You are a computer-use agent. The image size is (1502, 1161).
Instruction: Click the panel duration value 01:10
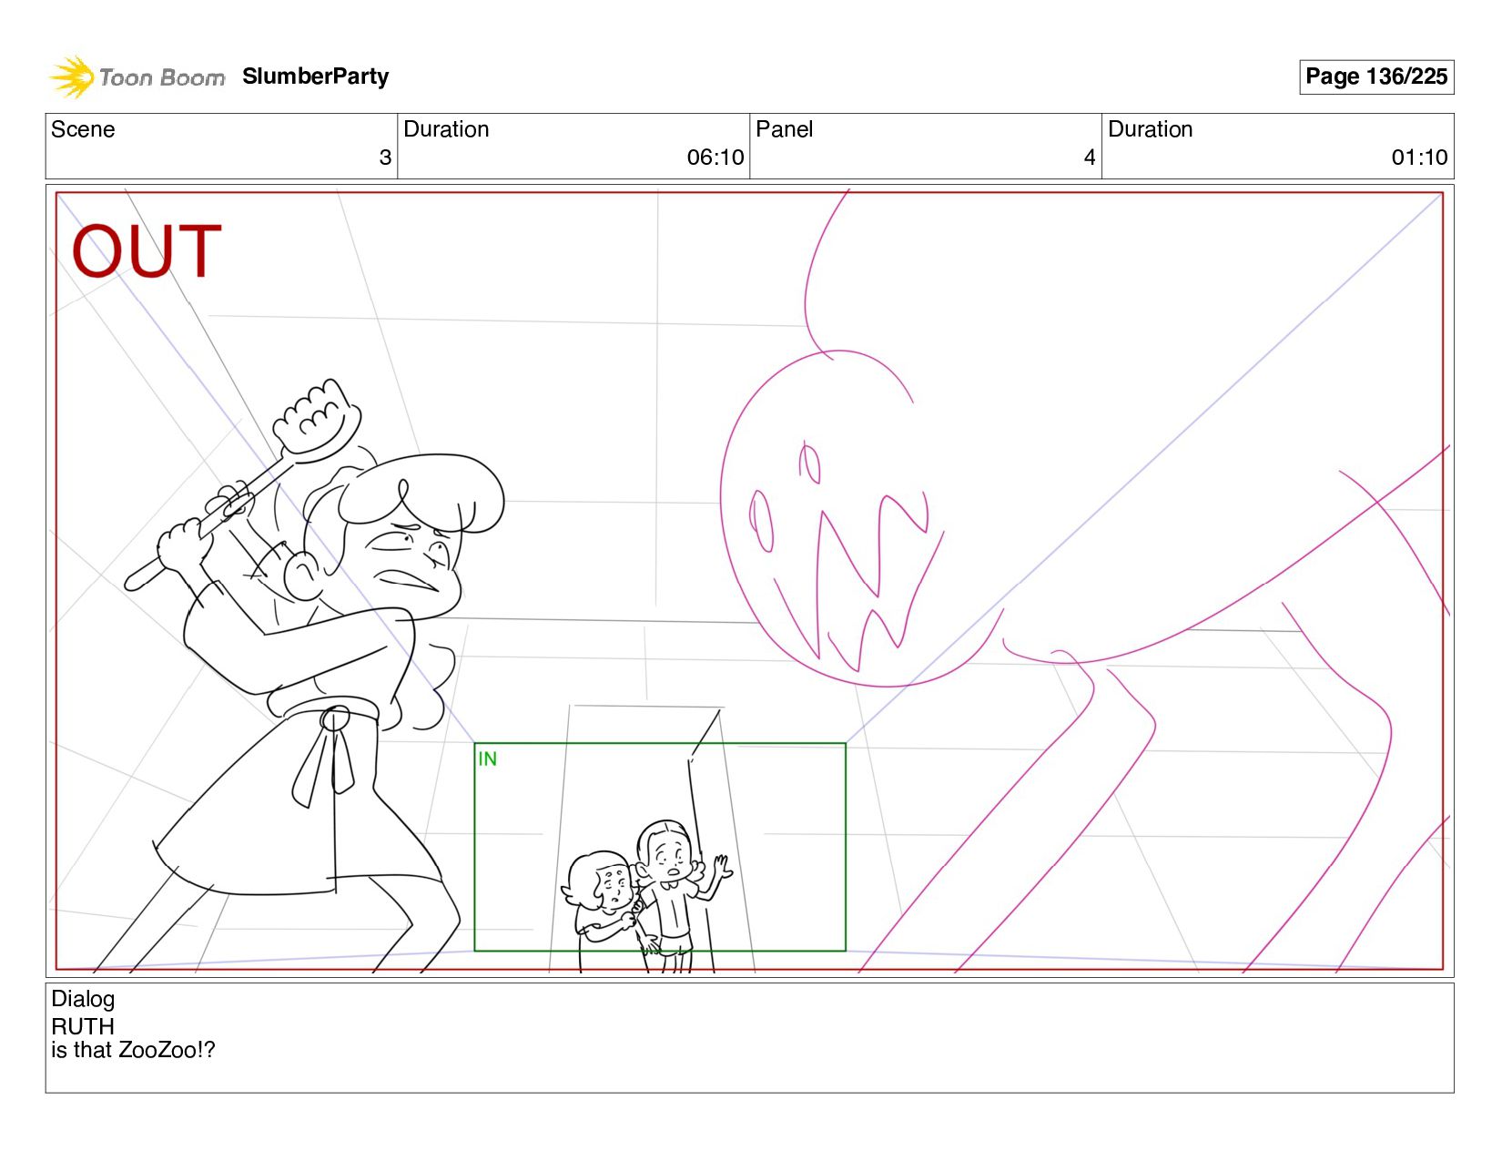[x=1419, y=158]
